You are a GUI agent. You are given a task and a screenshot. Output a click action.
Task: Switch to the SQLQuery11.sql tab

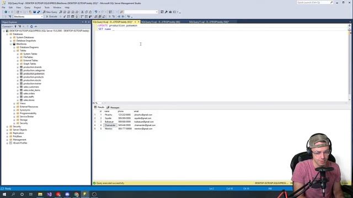coord(209,22)
